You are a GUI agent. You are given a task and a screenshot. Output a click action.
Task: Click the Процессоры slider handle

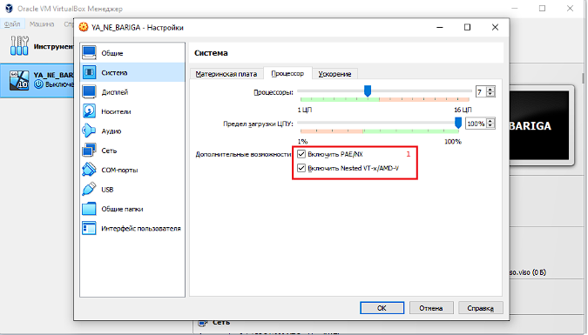(368, 90)
